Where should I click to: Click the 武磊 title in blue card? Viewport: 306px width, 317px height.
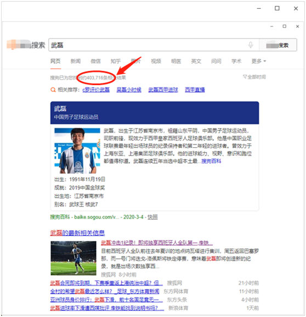pyautogui.click(x=60, y=109)
